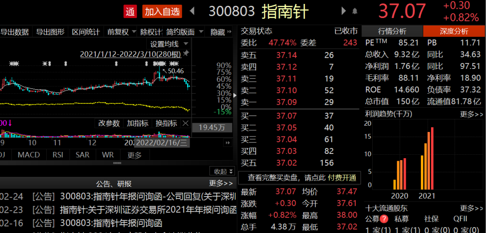The width and height of the screenshot is (486, 233).
Task: Select the SAR indicator tab
Action: click(x=83, y=154)
